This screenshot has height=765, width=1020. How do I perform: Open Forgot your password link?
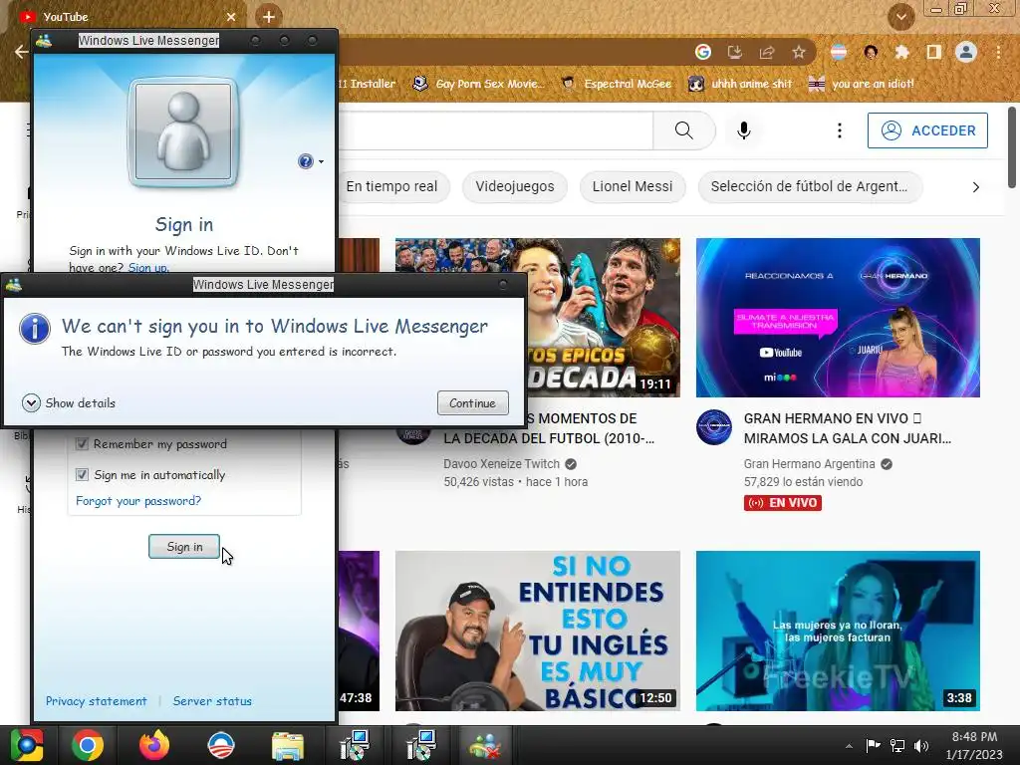(x=138, y=501)
